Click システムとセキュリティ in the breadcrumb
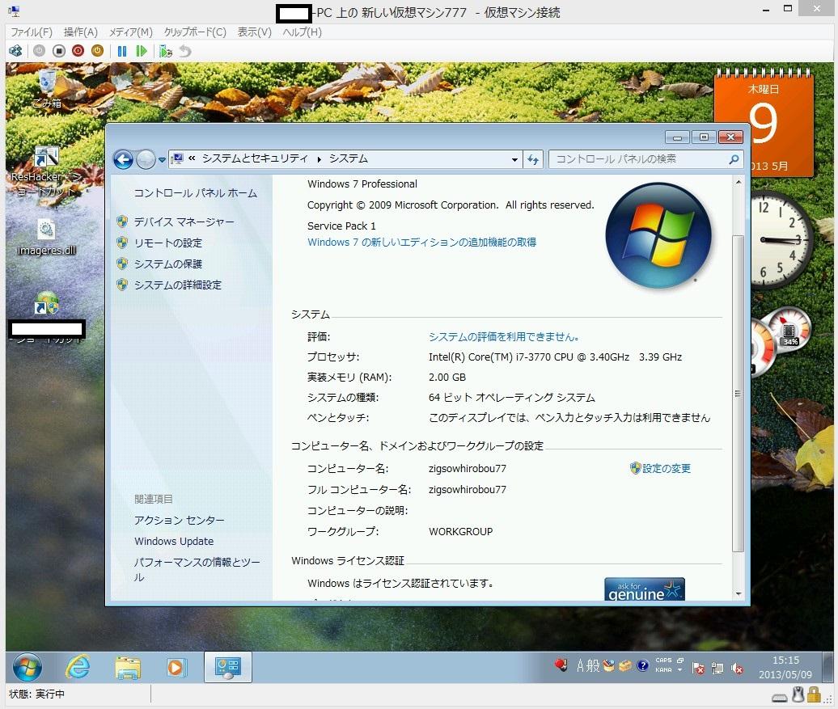This screenshot has width=838, height=709. (255, 158)
